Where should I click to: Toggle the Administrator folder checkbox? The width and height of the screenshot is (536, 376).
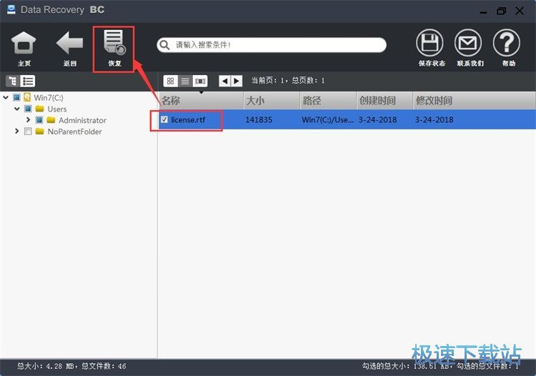coord(39,120)
